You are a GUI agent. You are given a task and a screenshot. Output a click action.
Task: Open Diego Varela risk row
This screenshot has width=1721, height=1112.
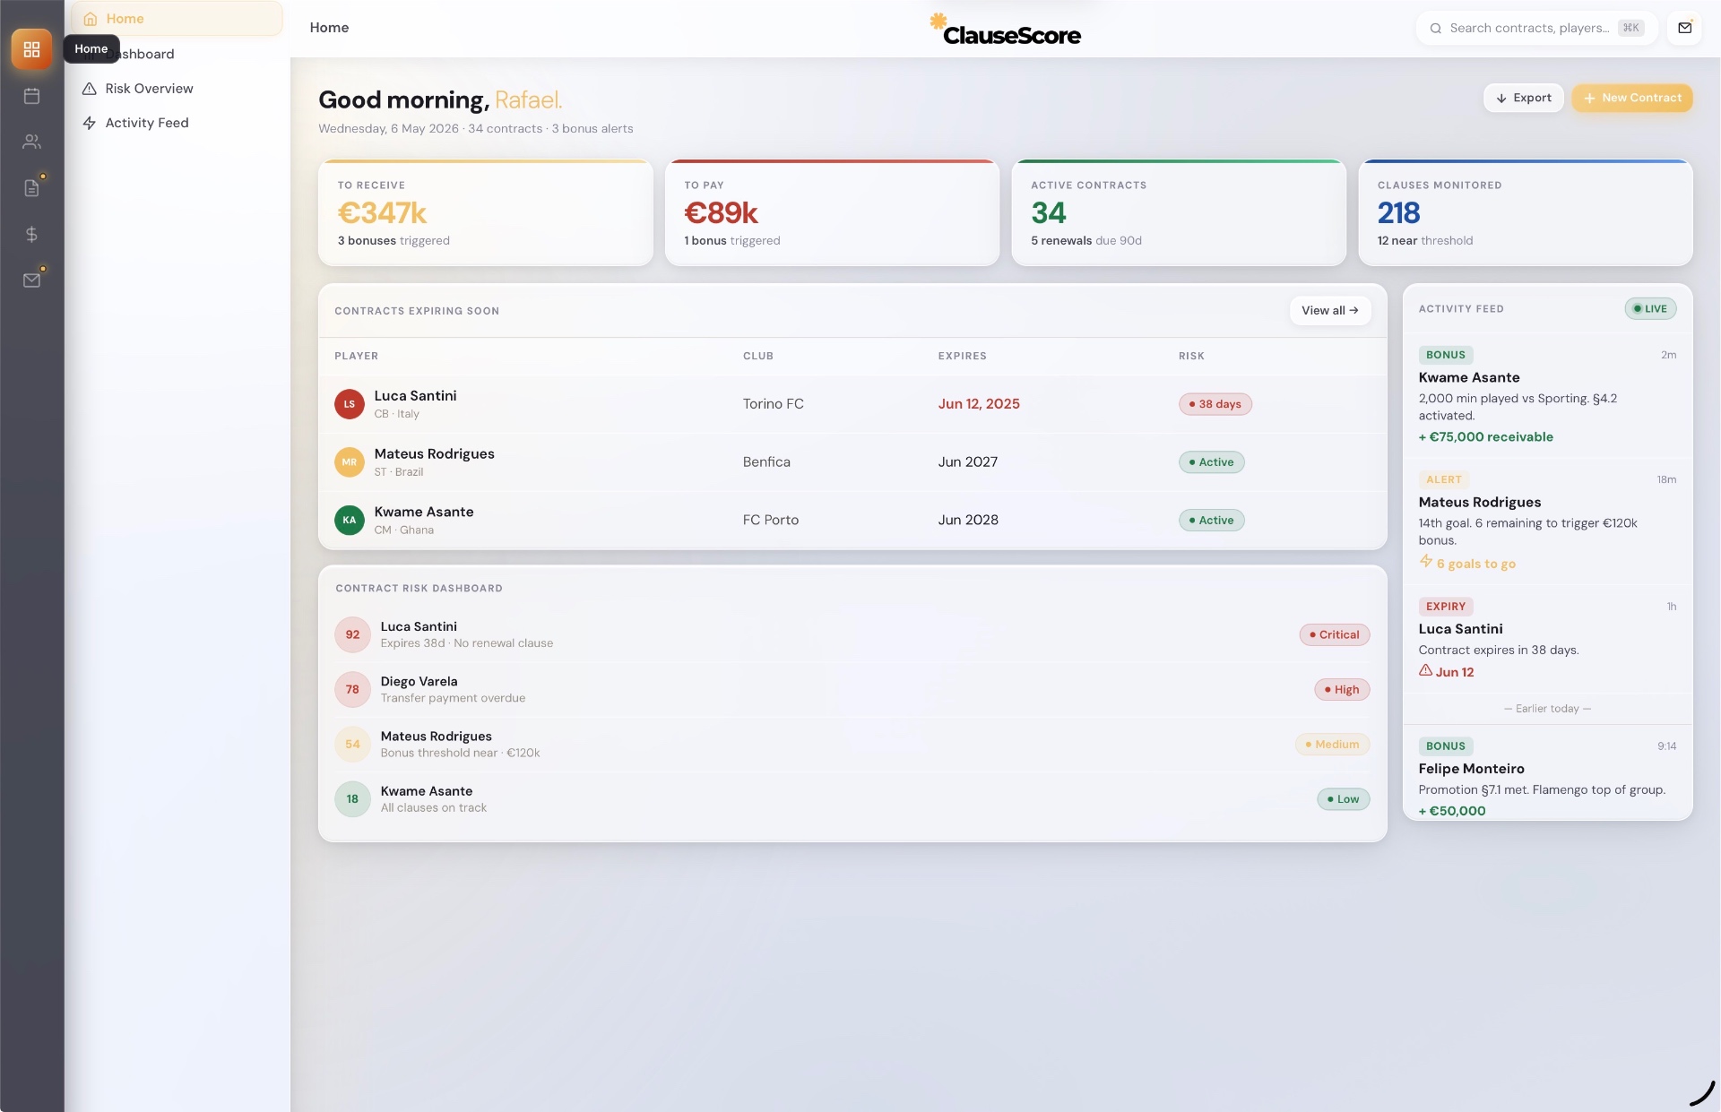click(852, 689)
